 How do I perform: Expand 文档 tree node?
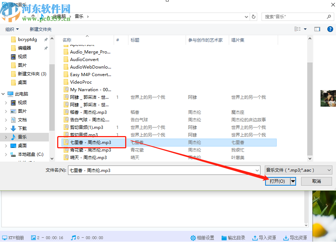tap(6, 120)
